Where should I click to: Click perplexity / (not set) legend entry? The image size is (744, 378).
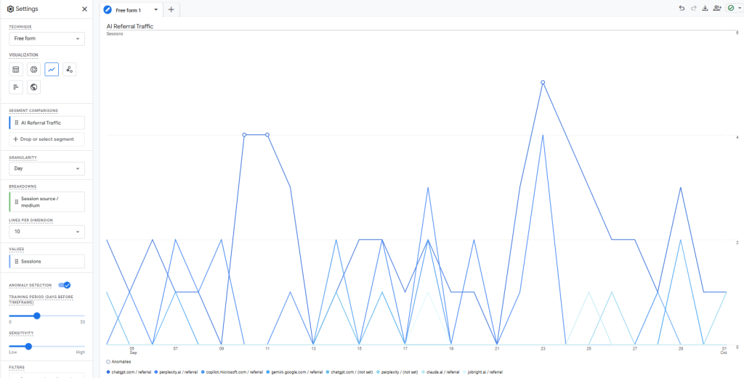[x=396, y=372]
